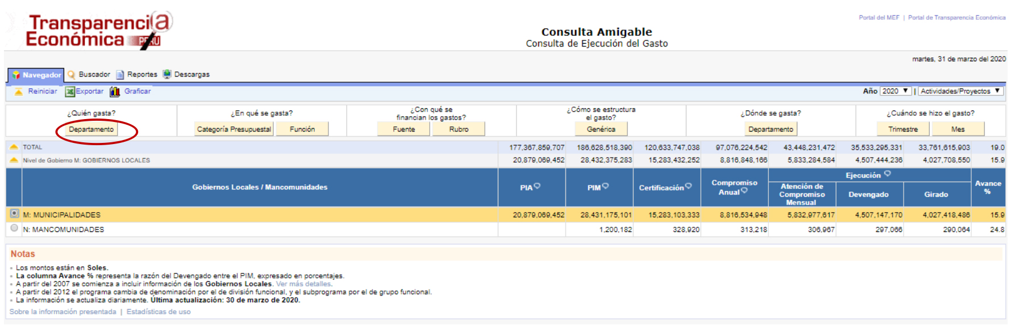Collapse the Nivel de Gobierno row arrow

[14, 160]
